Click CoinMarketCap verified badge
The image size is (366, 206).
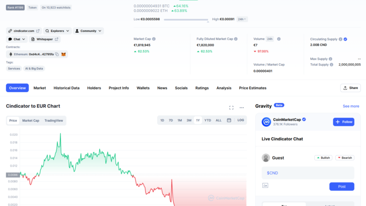(x=304, y=119)
